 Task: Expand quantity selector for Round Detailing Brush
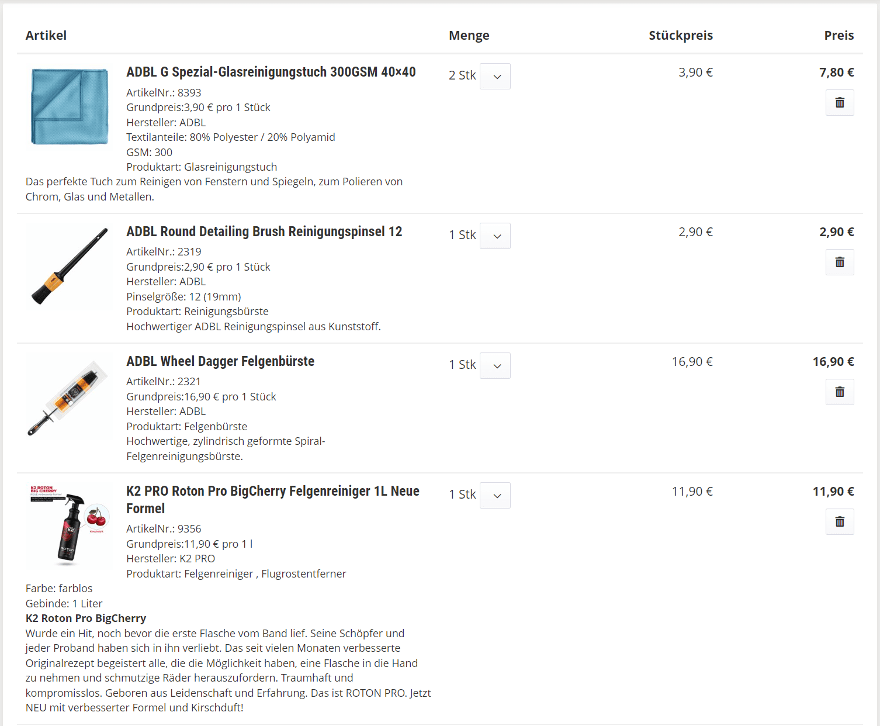[495, 236]
